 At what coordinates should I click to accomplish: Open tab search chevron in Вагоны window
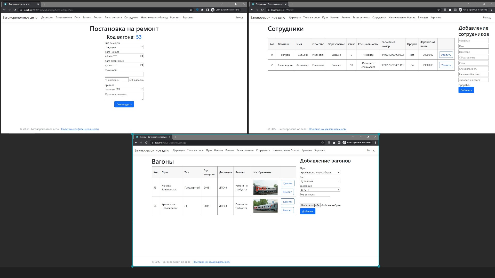pyautogui.click(x=353, y=137)
